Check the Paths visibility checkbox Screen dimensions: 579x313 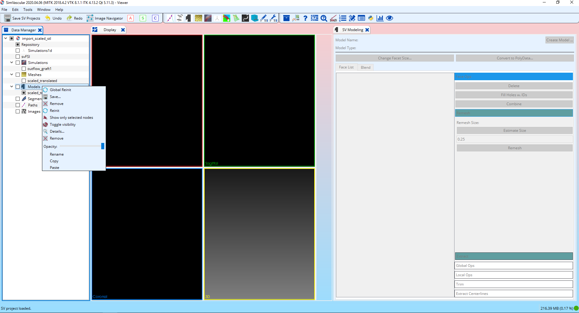[18, 105]
